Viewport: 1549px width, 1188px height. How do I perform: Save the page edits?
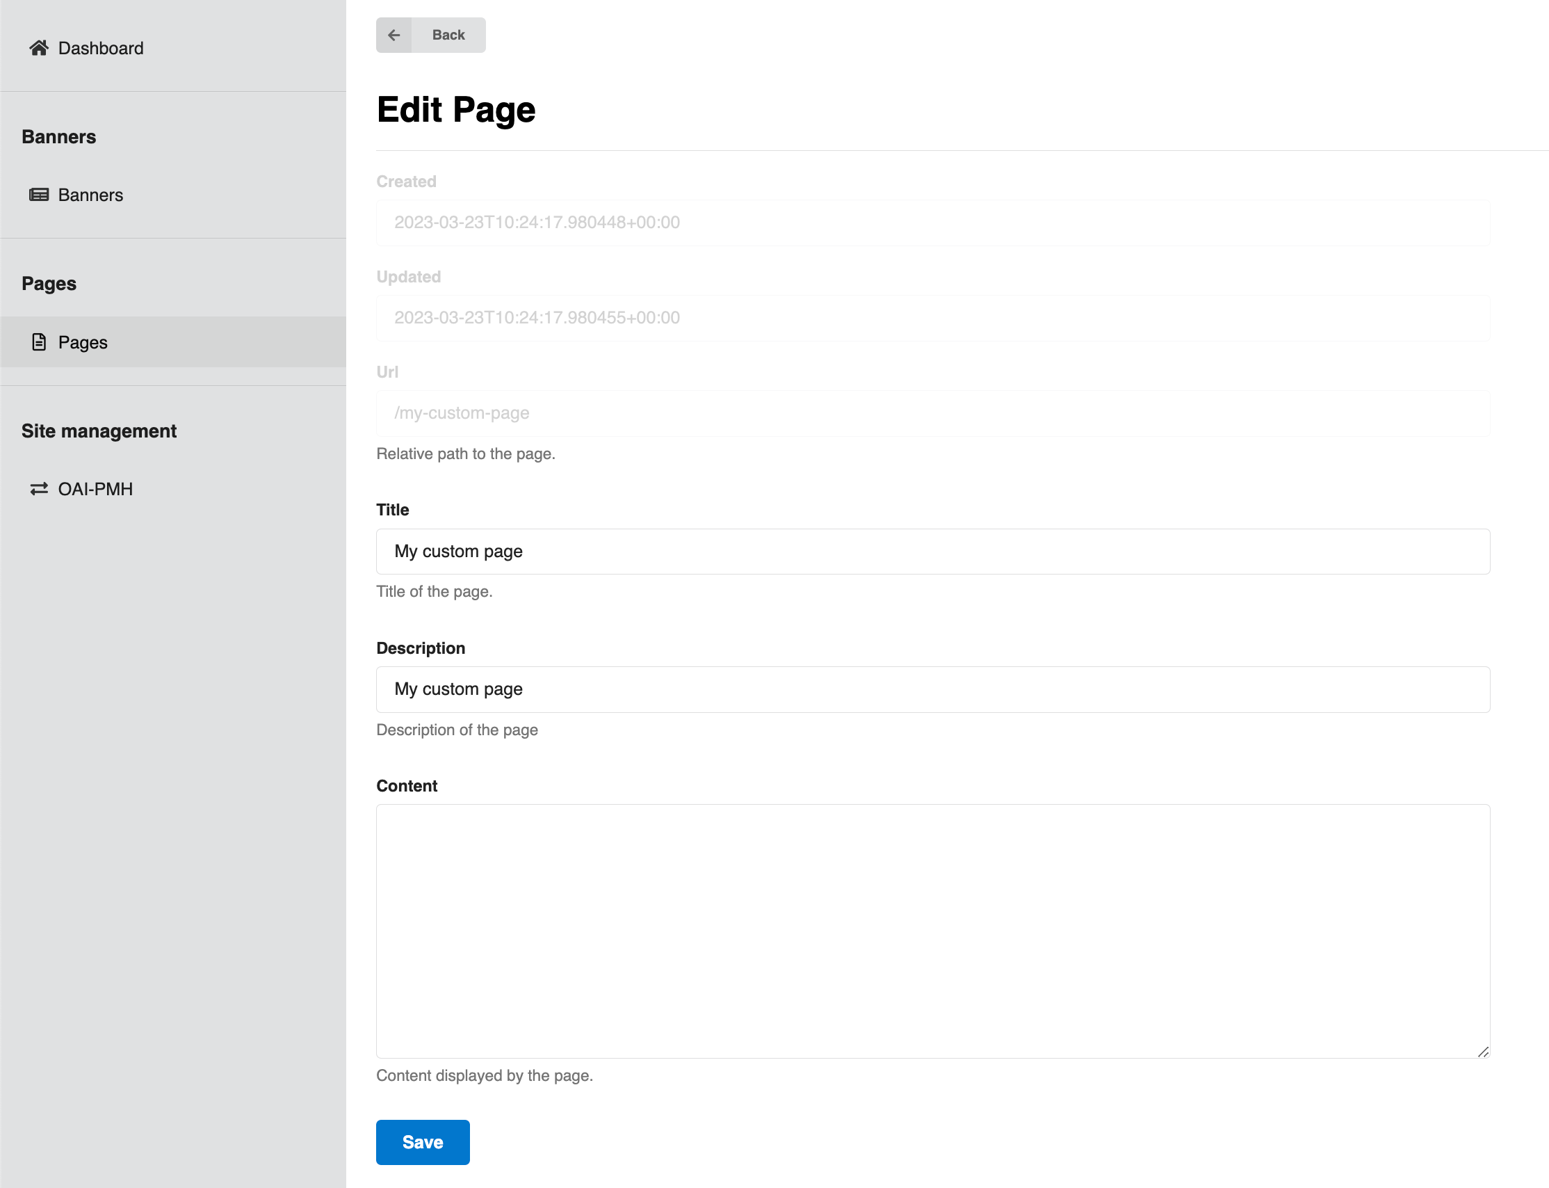click(x=423, y=1142)
